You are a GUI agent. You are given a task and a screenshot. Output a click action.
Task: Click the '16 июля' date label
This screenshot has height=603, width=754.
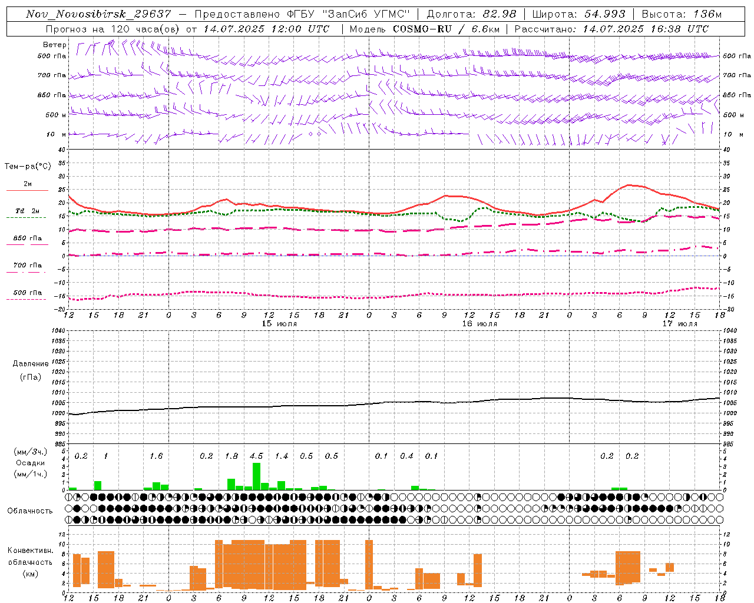(479, 324)
